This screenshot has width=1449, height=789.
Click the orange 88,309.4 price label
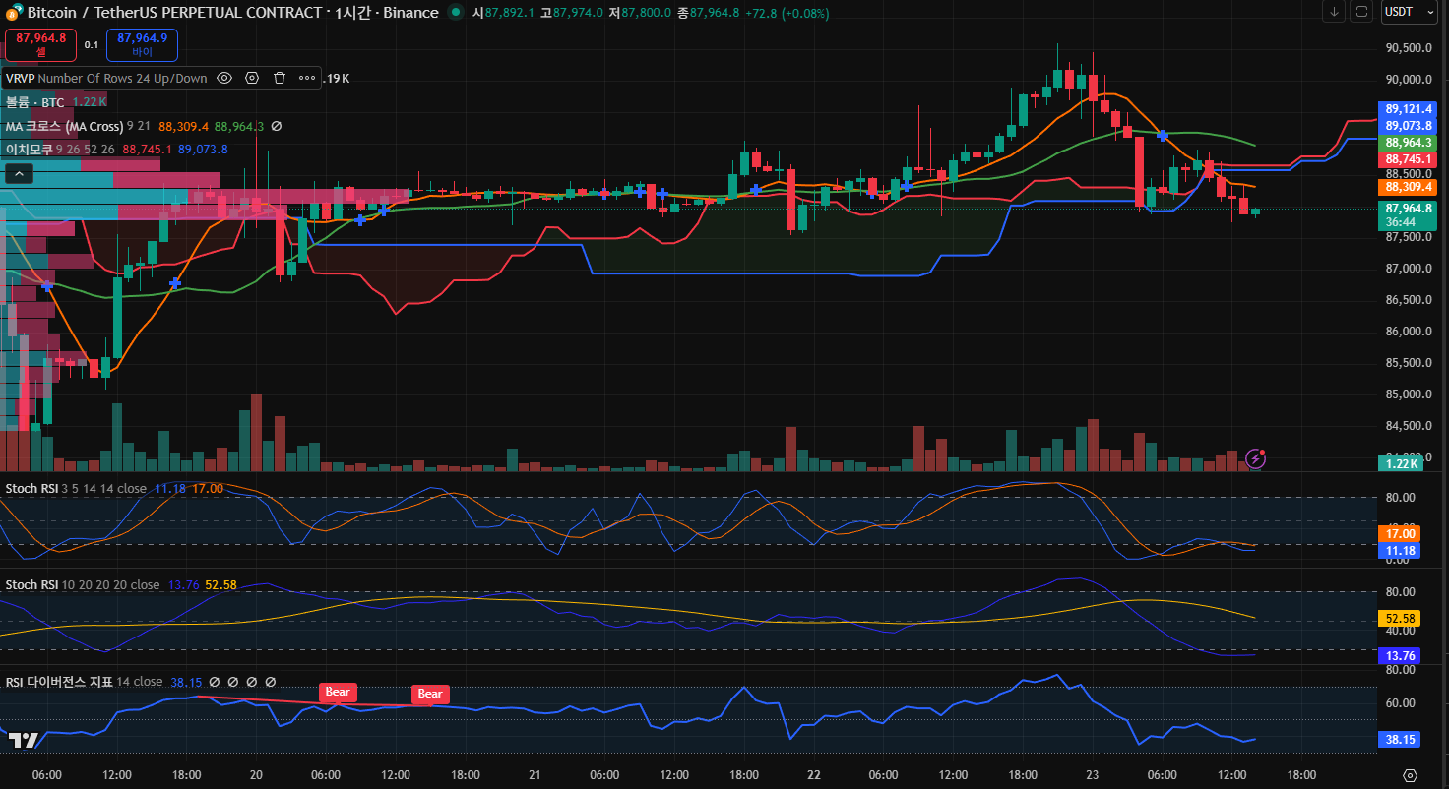tap(1409, 187)
